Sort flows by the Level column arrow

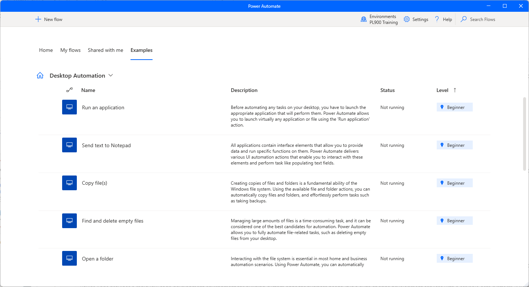point(455,90)
